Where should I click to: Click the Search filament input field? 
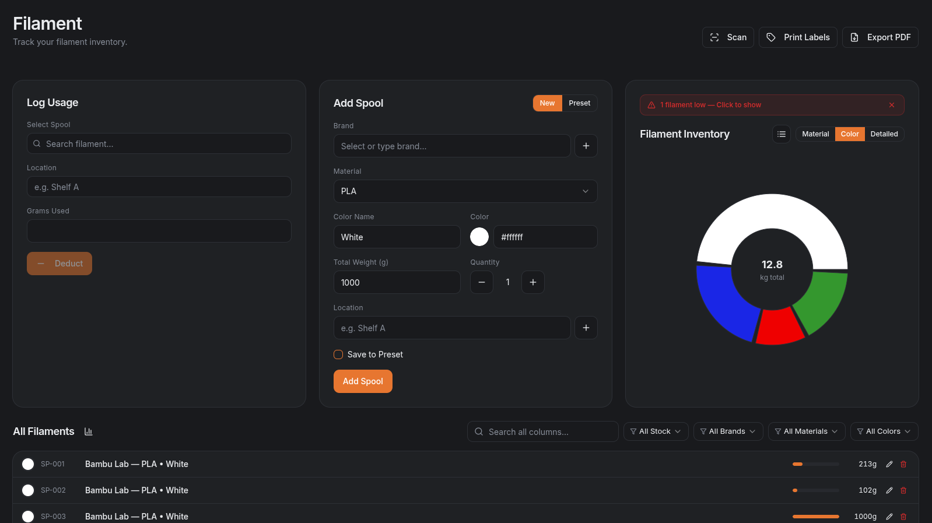coord(159,144)
